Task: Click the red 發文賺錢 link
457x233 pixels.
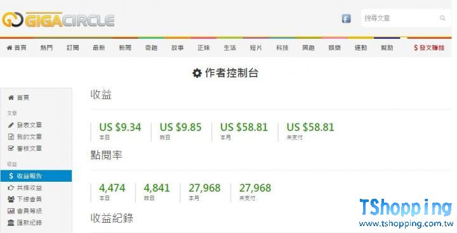Action: (429, 47)
